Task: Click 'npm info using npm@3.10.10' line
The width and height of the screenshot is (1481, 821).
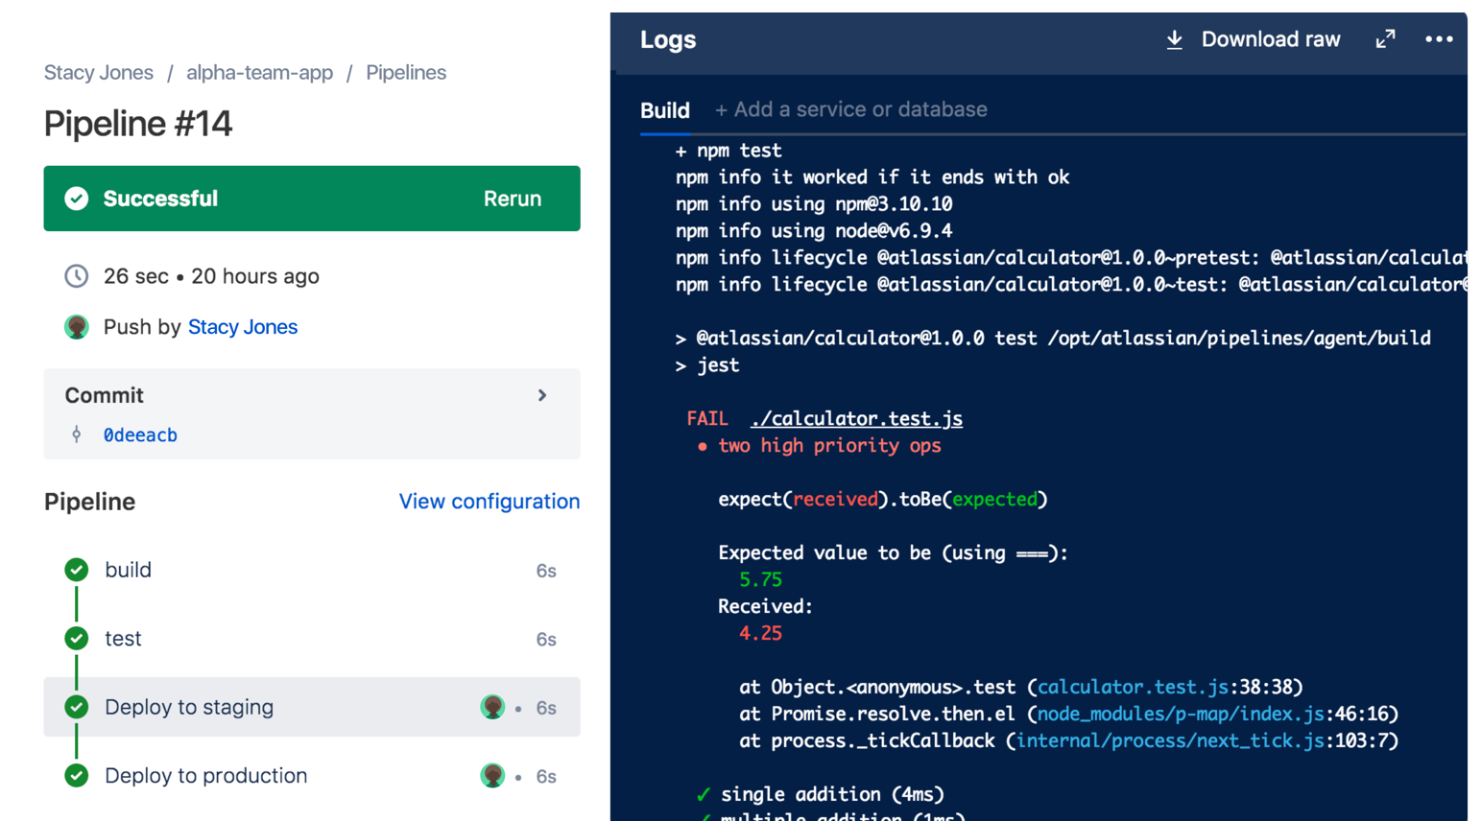Action: click(814, 204)
